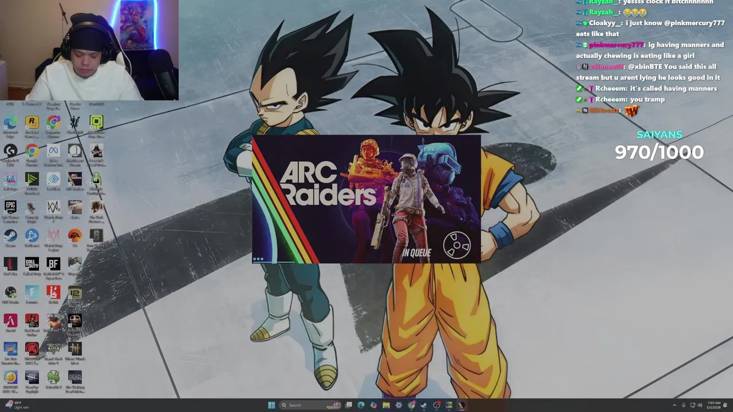Open the OBS Studio desktop shortcut
The width and height of the screenshot is (733, 412).
(10, 295)
